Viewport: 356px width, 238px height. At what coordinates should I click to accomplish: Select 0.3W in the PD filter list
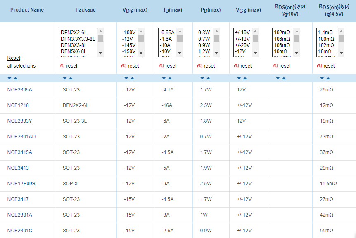[204, 33]
